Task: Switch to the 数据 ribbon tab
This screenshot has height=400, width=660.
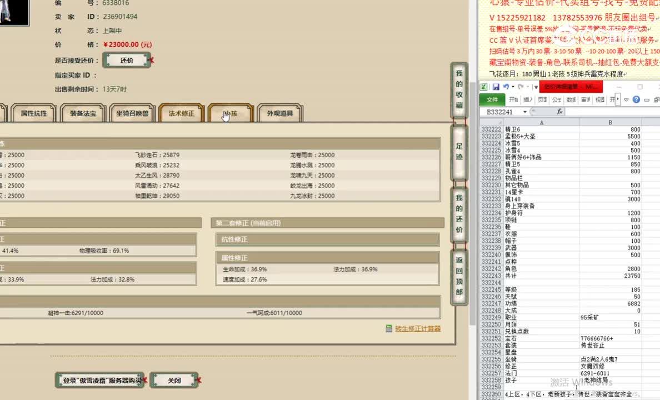Action: pos(570,99)
